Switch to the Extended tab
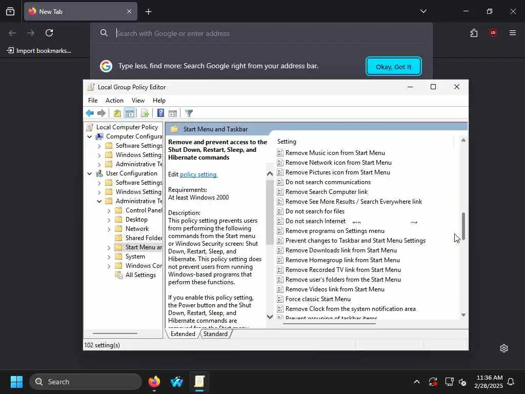 183,334
